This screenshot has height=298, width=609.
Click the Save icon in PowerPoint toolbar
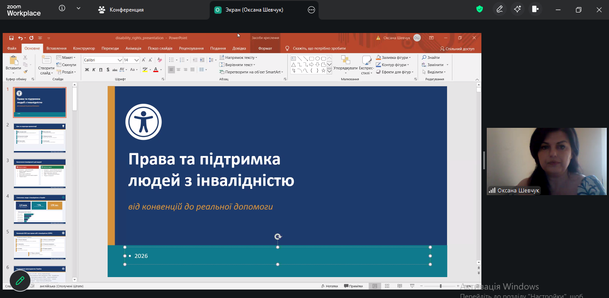[11, 38]
